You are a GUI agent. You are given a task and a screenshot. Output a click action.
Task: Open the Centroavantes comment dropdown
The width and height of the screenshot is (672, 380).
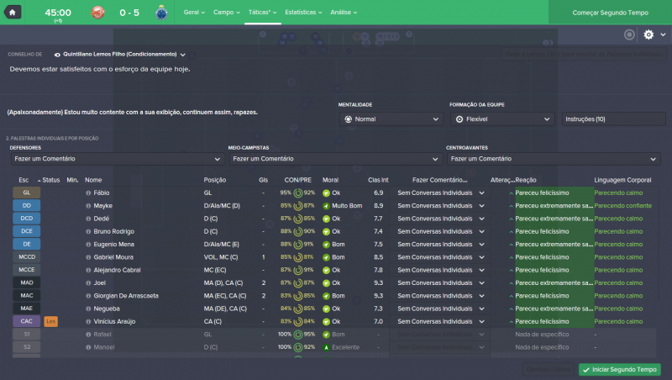[554, 158]
